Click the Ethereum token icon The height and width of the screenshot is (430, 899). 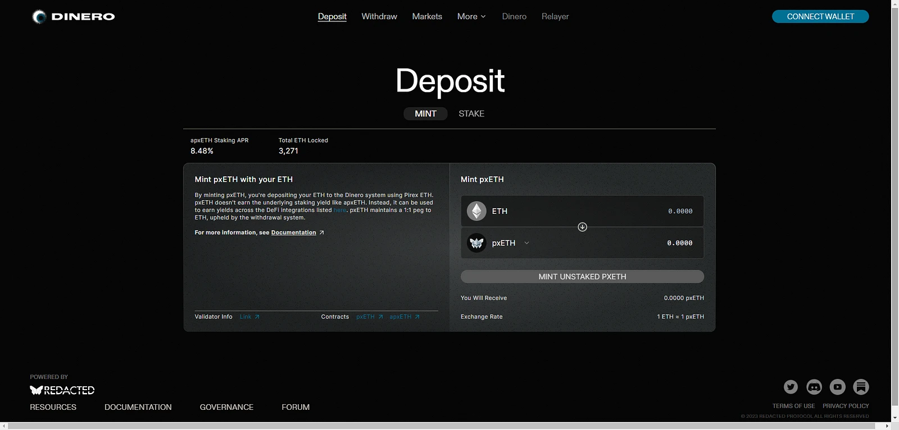click(x=476, y=211)
